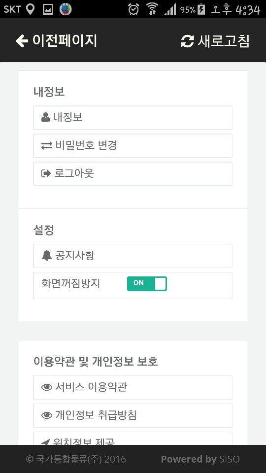Tap the eye icon beside 서비스 이용약관

pyautogui.click(x=47, y=387)
